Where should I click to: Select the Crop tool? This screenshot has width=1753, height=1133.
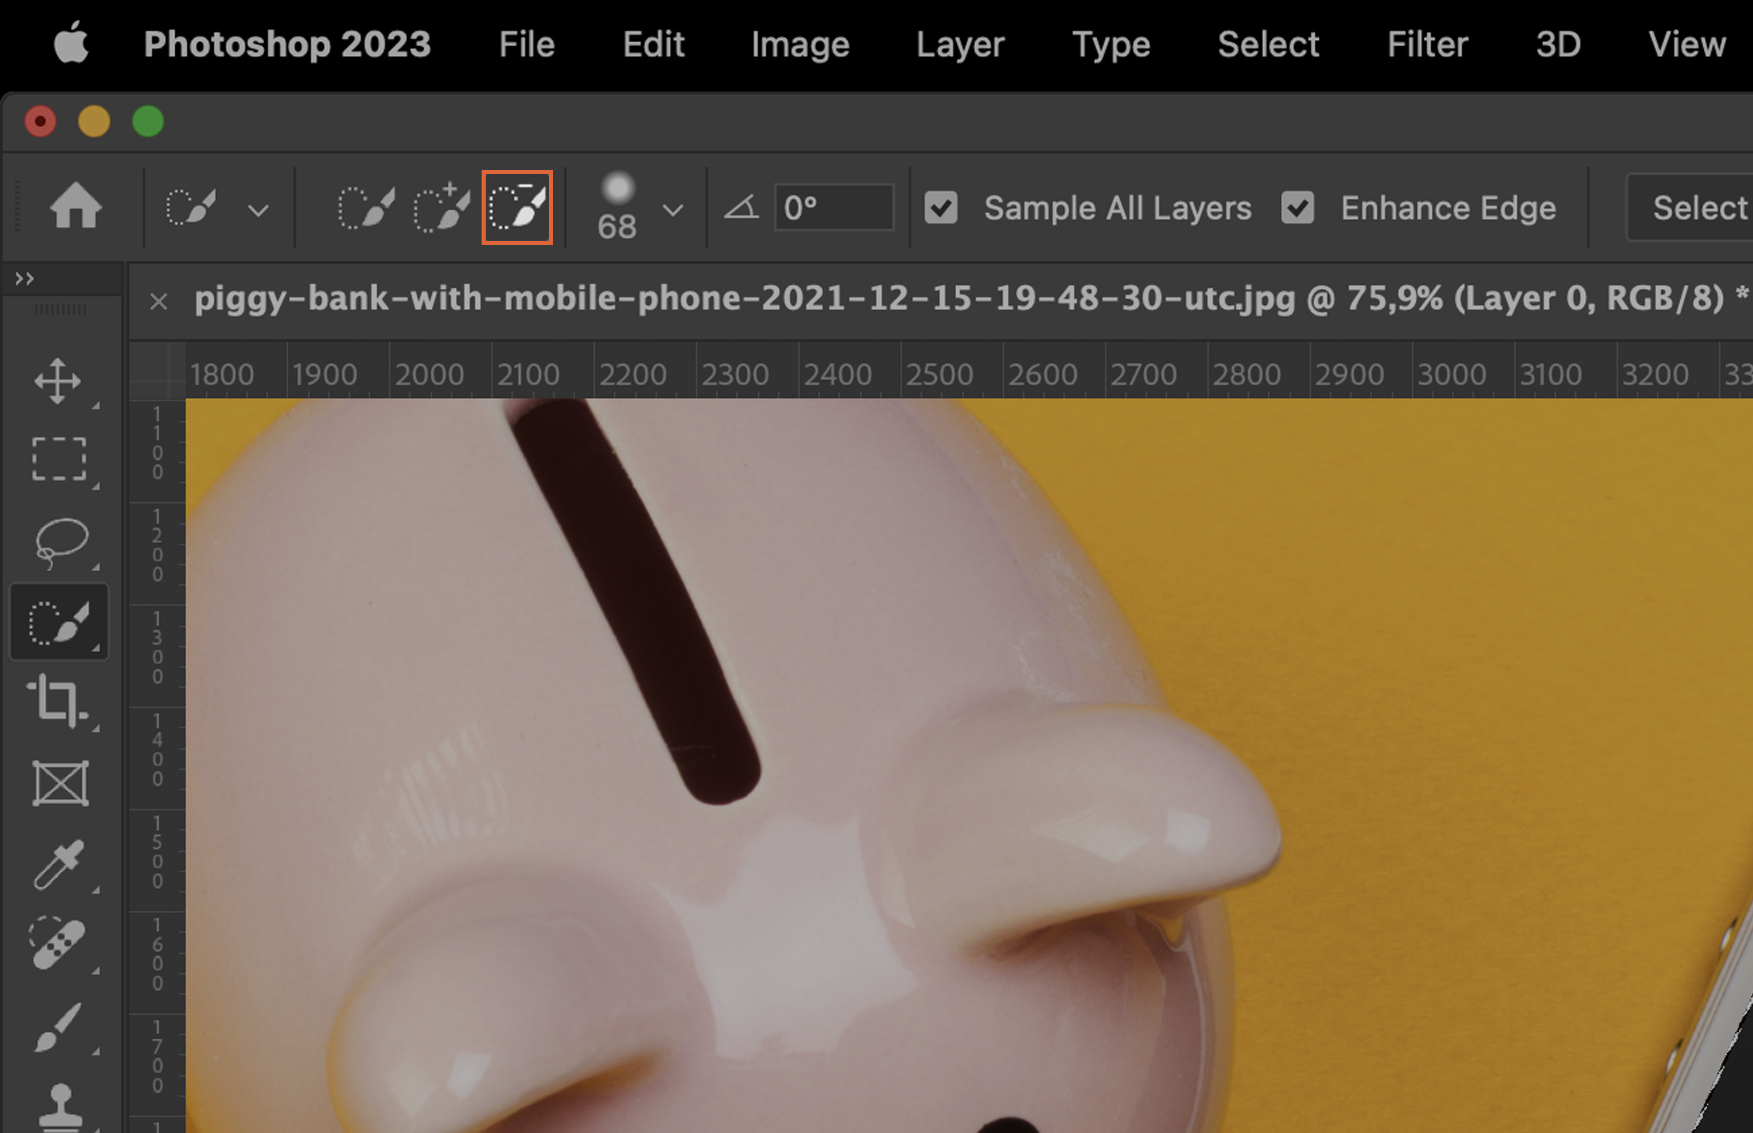pos(57,701)
